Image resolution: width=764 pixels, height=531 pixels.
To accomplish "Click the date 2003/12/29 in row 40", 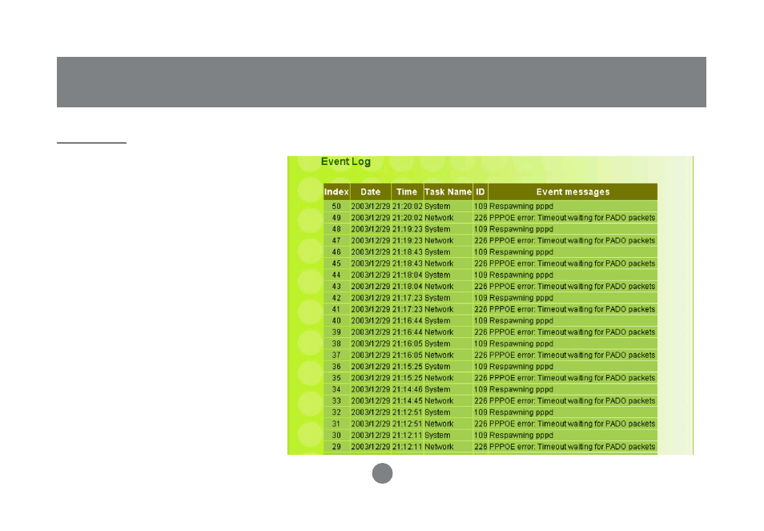I will (x=370, y=321).
